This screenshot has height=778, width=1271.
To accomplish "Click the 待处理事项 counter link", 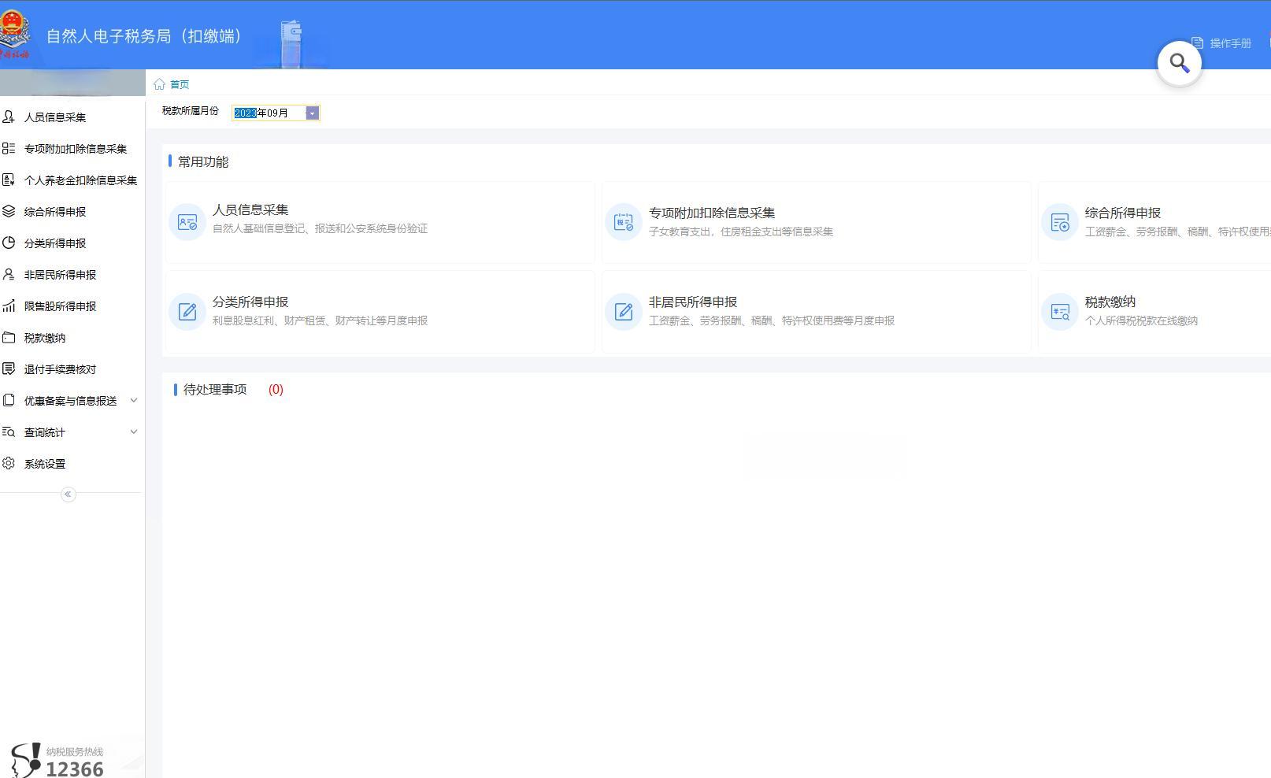I will [276, 389].
